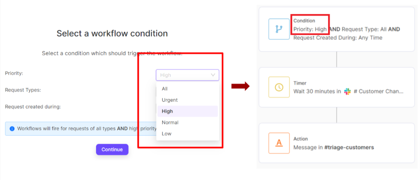Click the workflows info banner

[79, 129]
